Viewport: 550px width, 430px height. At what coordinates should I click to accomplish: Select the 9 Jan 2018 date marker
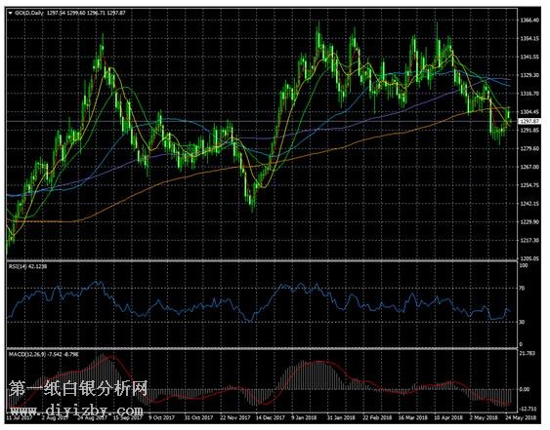304,417
